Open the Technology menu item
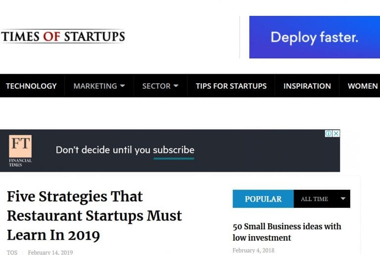 (x=31, y=86)
